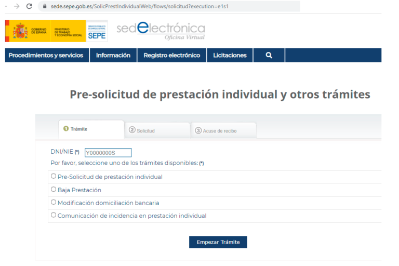Image resolution: width=399 pixels, height=266 pixels.
Task: Select the Baja Prestación radio button
Action: click(x=54, y=189)
